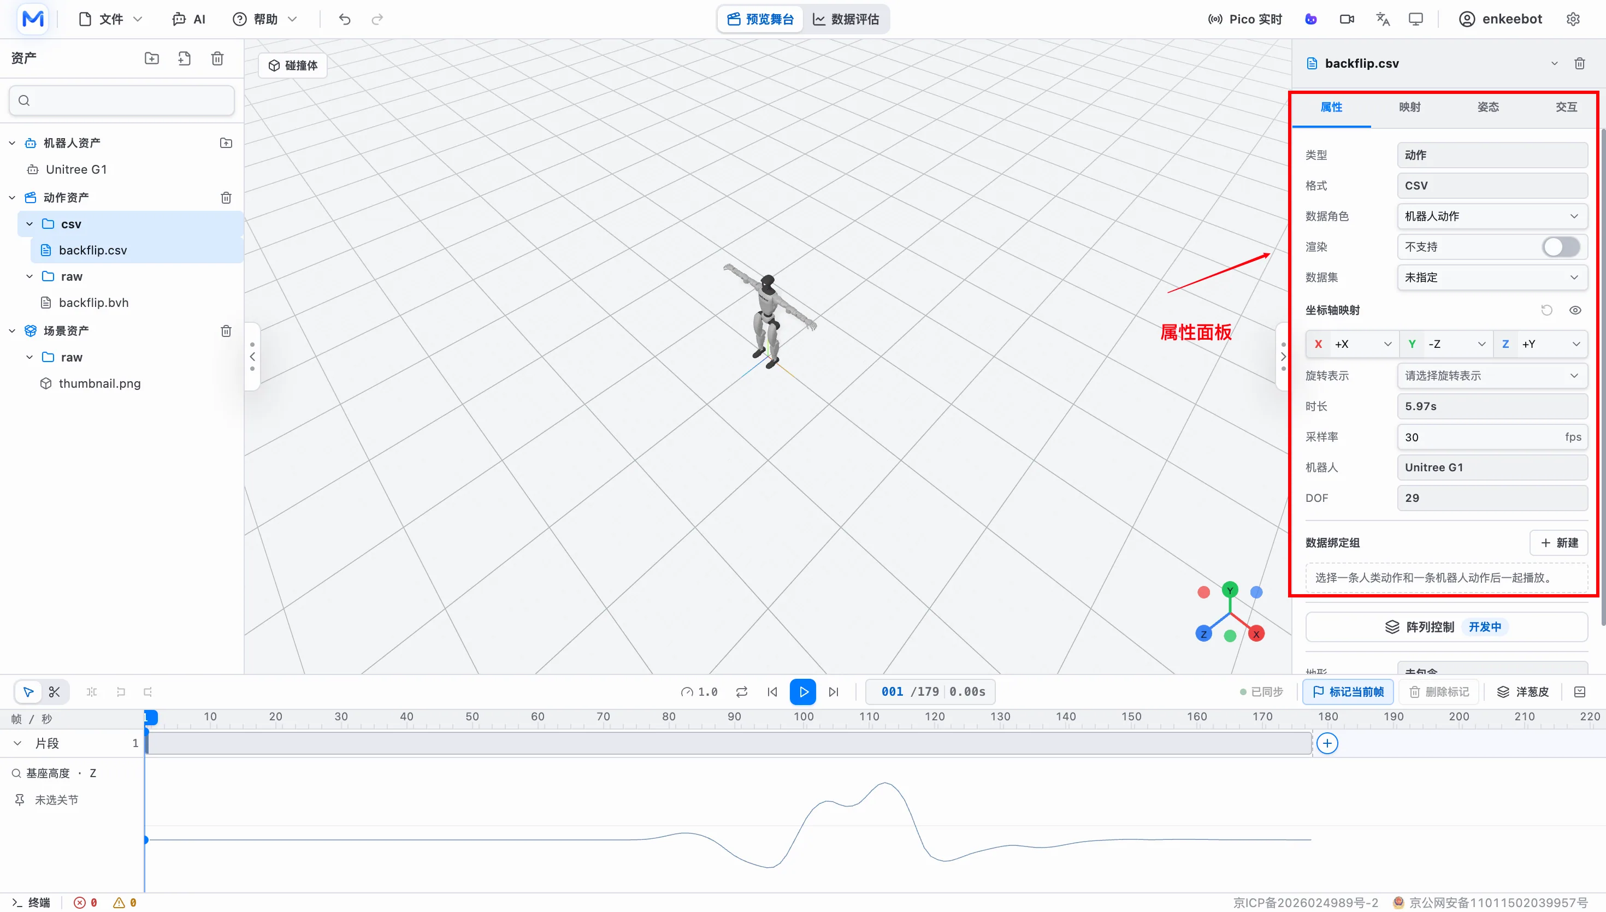Viewport: 1606px width, 912px height.
Task: Click the 采样率 30 fps field
Action: coord(1492,437)
